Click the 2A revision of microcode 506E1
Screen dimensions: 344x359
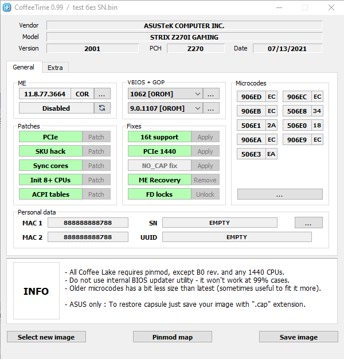tap(271, 125)
